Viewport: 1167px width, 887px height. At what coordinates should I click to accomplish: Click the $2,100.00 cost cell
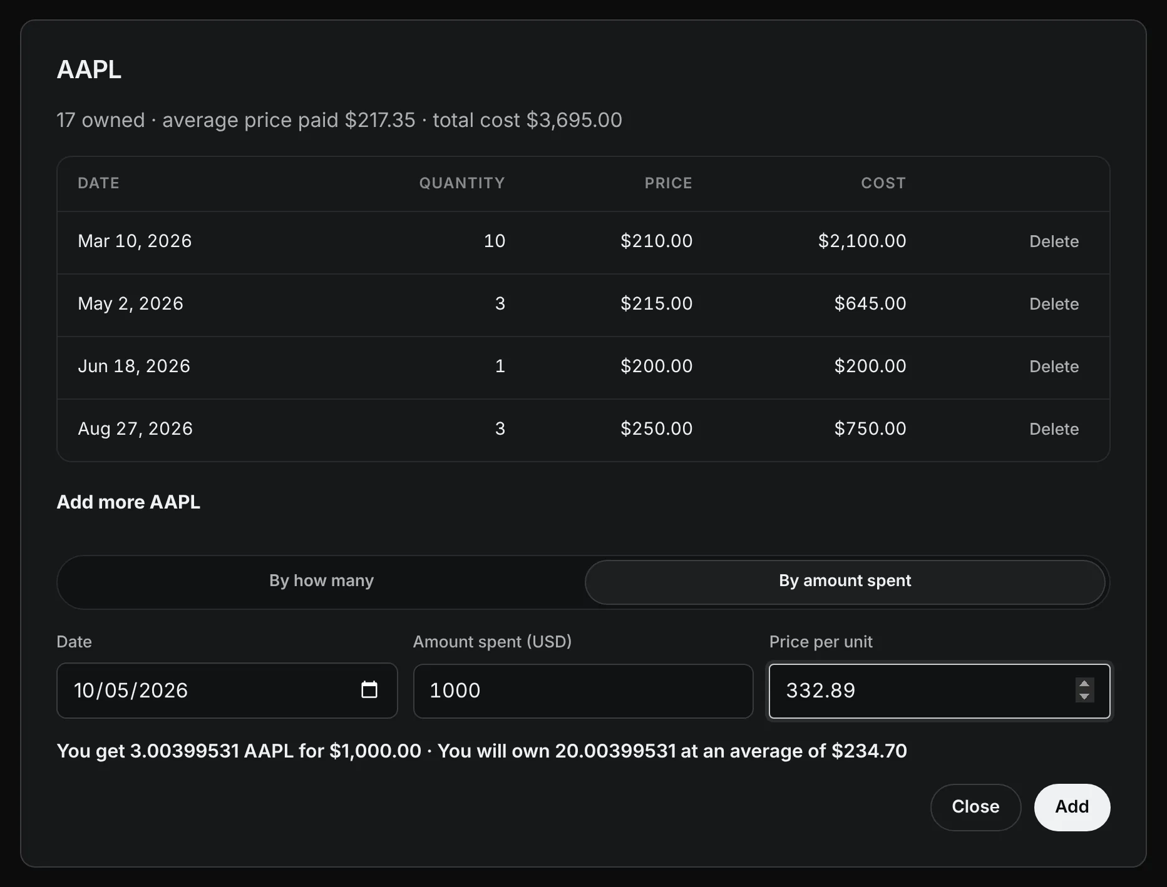tap(862, 241)
